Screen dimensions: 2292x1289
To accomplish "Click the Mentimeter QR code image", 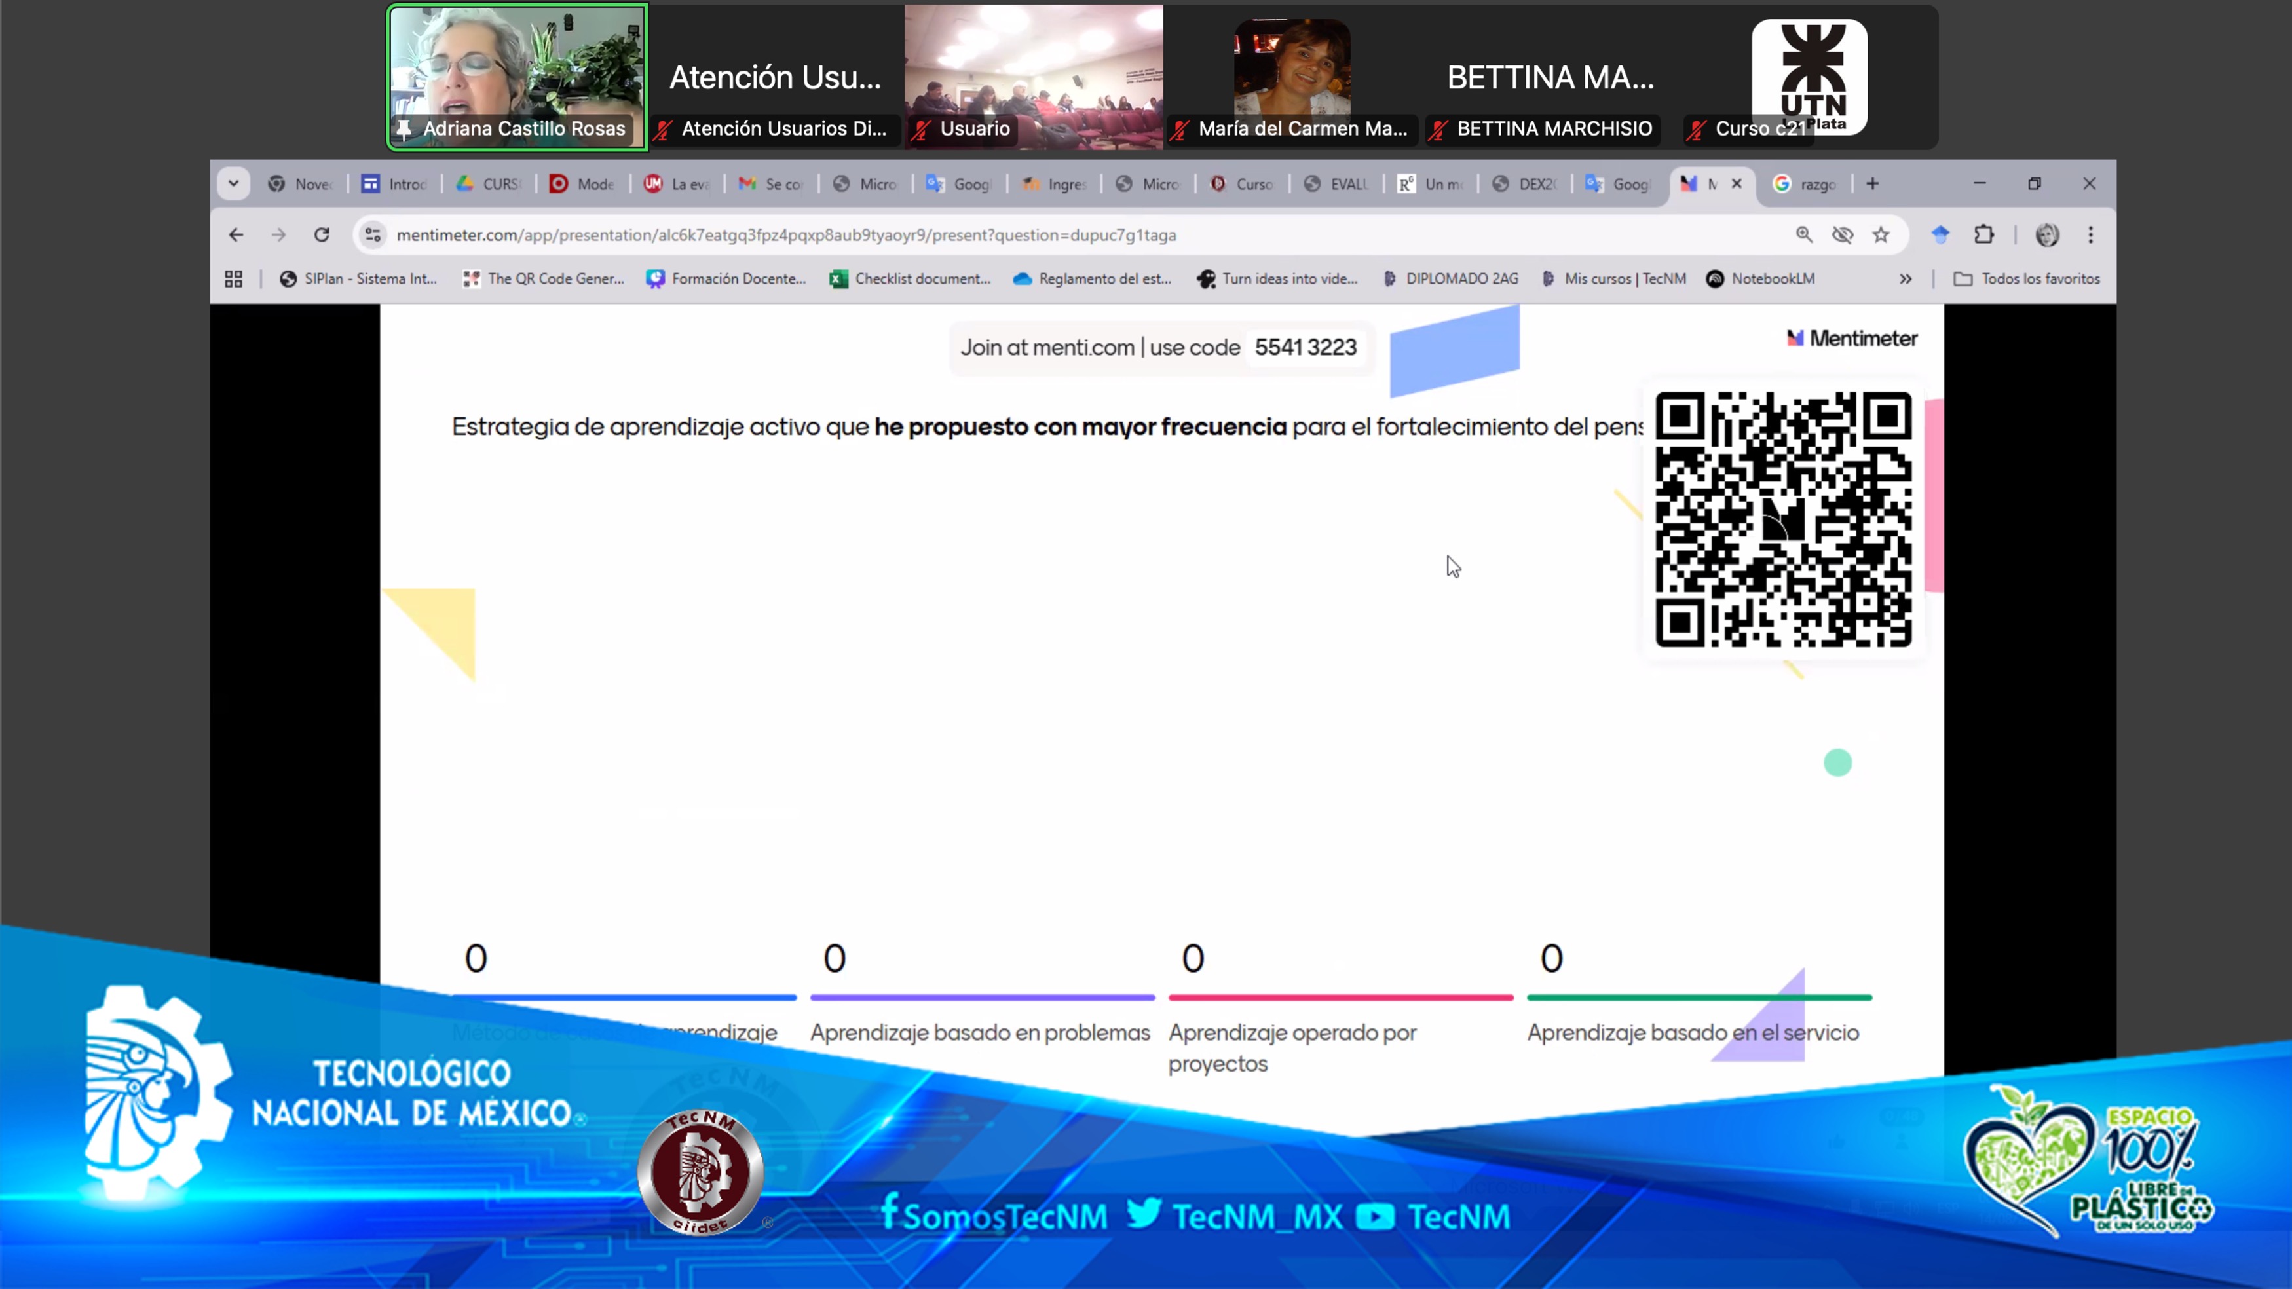I will [x=1783, y=519].
